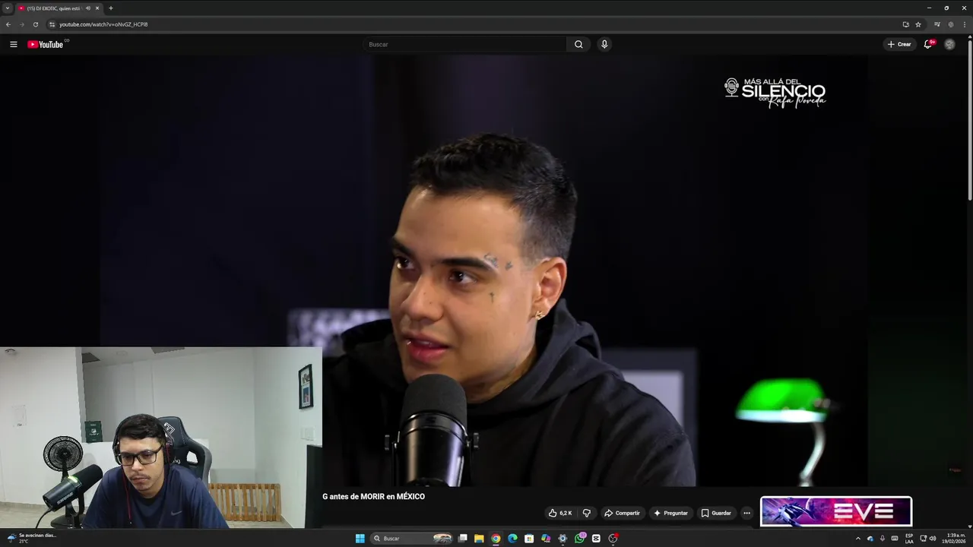View site information icon in address bar
This screenshot has height=547, width=973.
[x=52, y=24]
